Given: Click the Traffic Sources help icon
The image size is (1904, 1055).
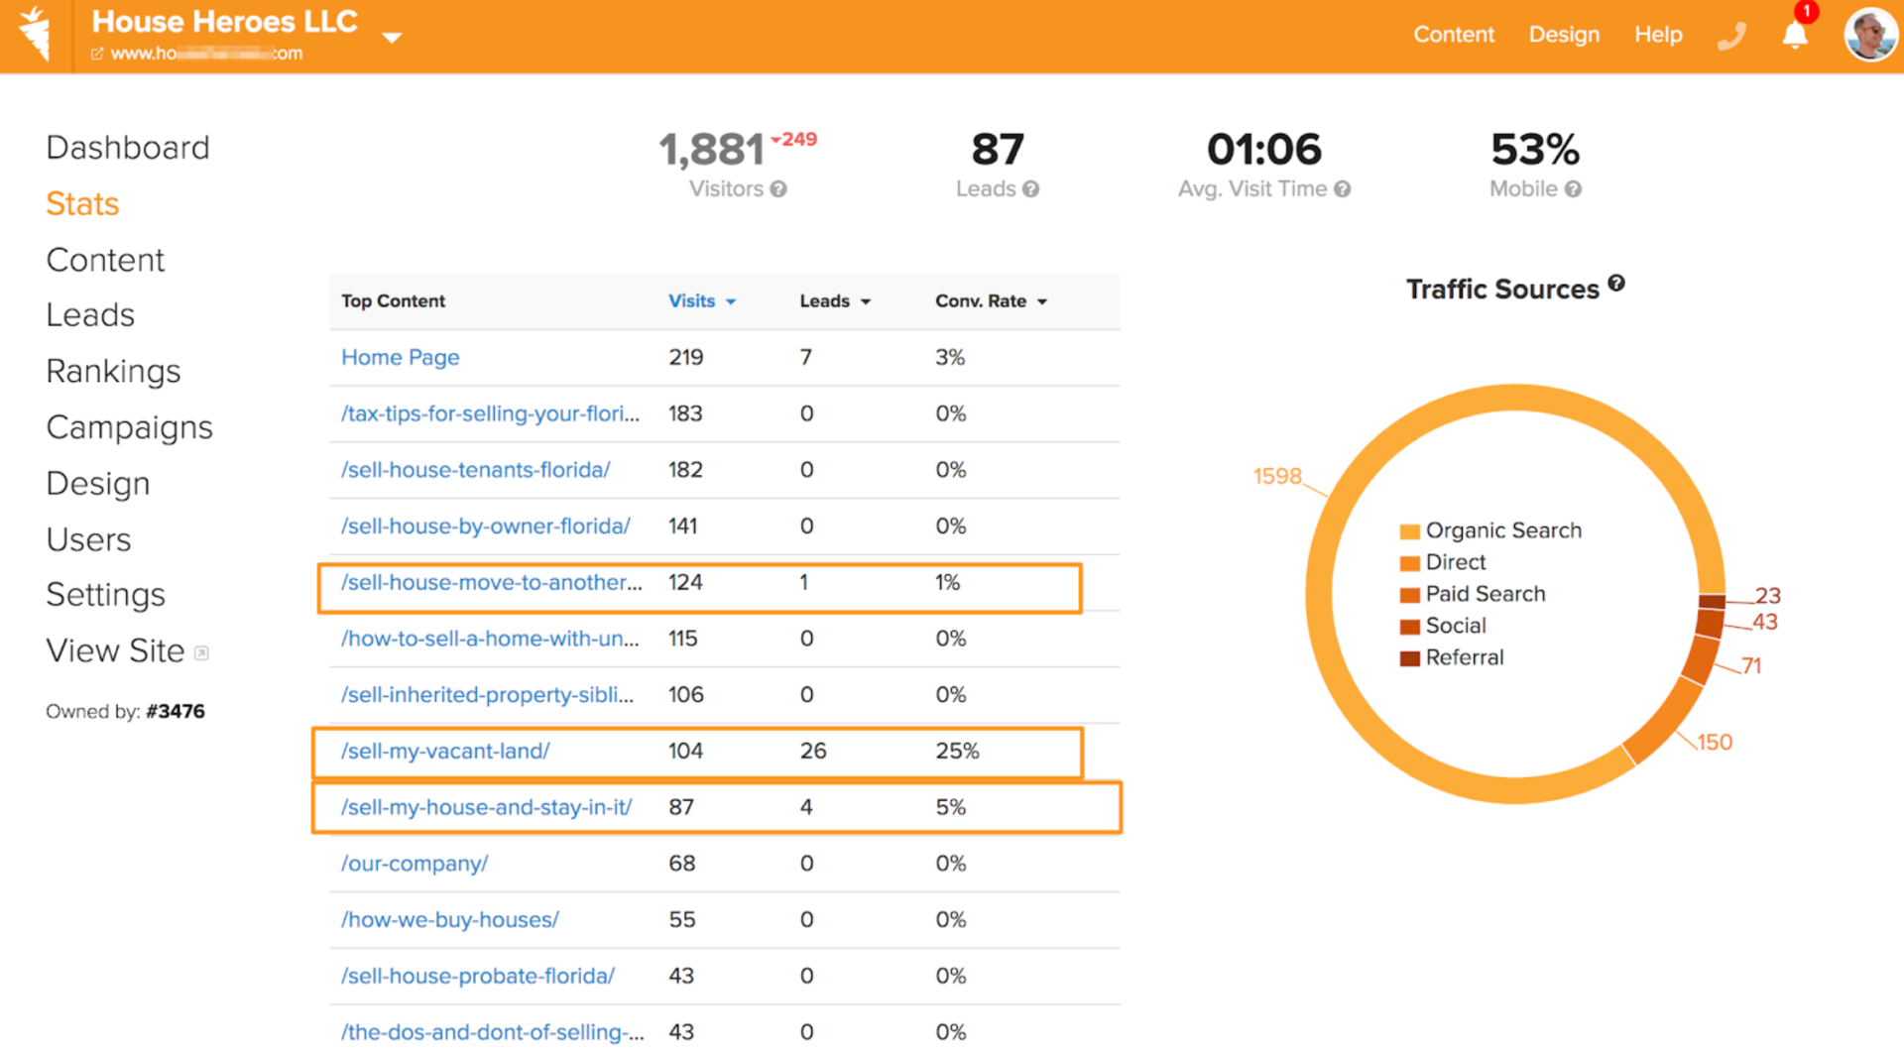Looking at the screenshot, I should (x=1616, y=284).
